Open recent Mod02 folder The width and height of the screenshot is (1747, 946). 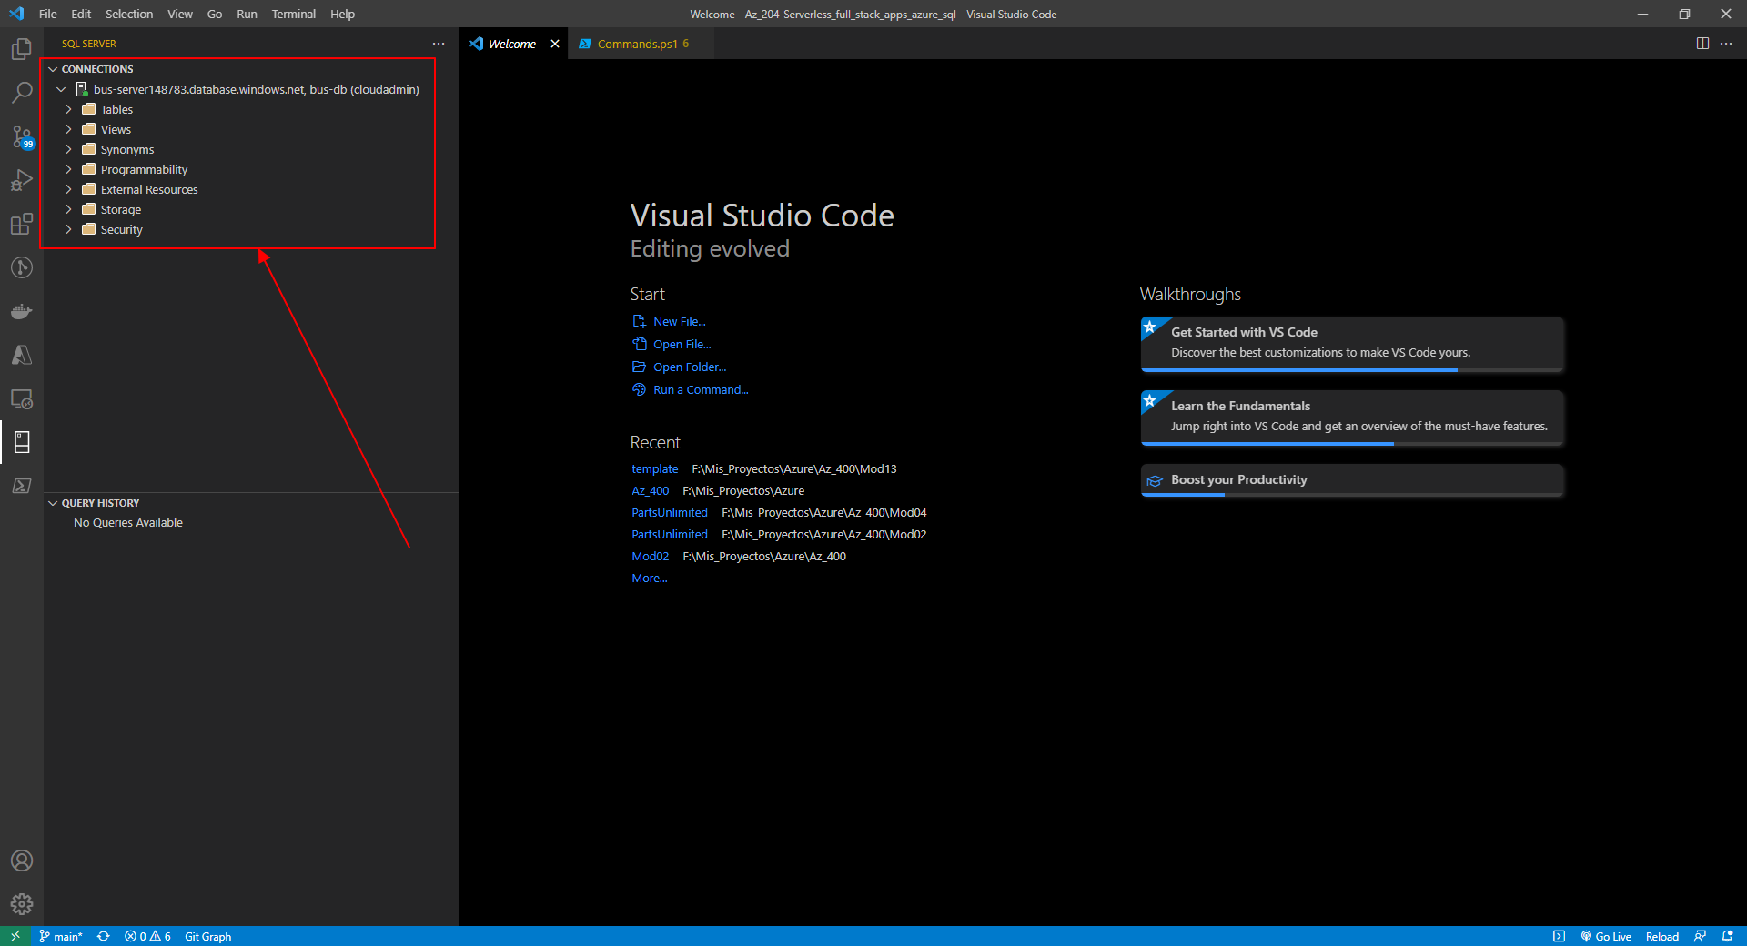pos(651,556)
